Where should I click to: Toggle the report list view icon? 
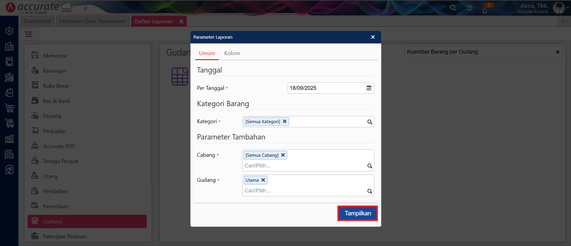pyautogui.click(x=29, y=34)
